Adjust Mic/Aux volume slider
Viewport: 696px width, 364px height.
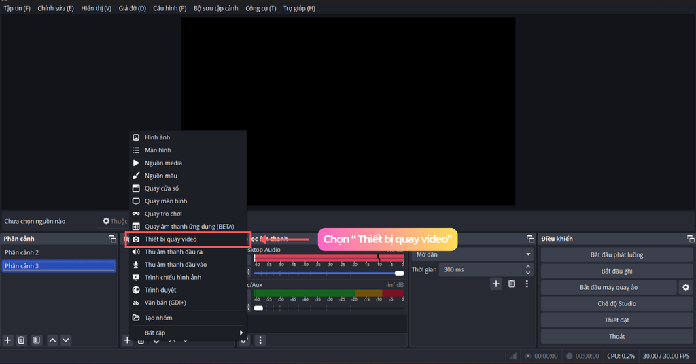click(x=328, y=308)
